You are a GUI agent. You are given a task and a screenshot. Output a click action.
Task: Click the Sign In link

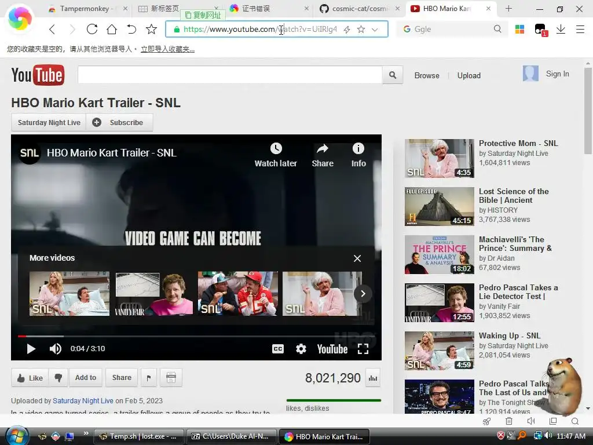coord(557,74)
